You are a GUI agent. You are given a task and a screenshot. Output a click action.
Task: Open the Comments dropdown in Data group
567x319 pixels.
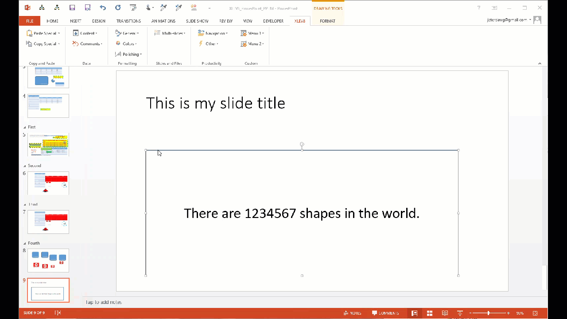point(88,44)
